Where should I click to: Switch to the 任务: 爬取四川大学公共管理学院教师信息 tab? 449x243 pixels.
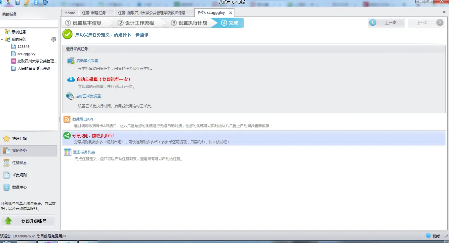(x=155, y=13)
